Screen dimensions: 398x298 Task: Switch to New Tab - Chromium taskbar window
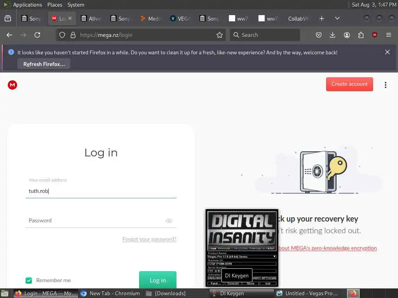click(110, 293)
